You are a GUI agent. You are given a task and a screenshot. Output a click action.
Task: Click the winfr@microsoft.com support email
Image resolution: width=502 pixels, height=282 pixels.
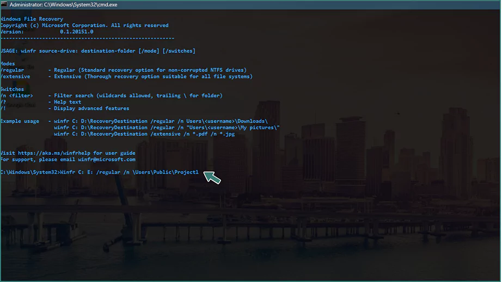(x=107, y=159)
